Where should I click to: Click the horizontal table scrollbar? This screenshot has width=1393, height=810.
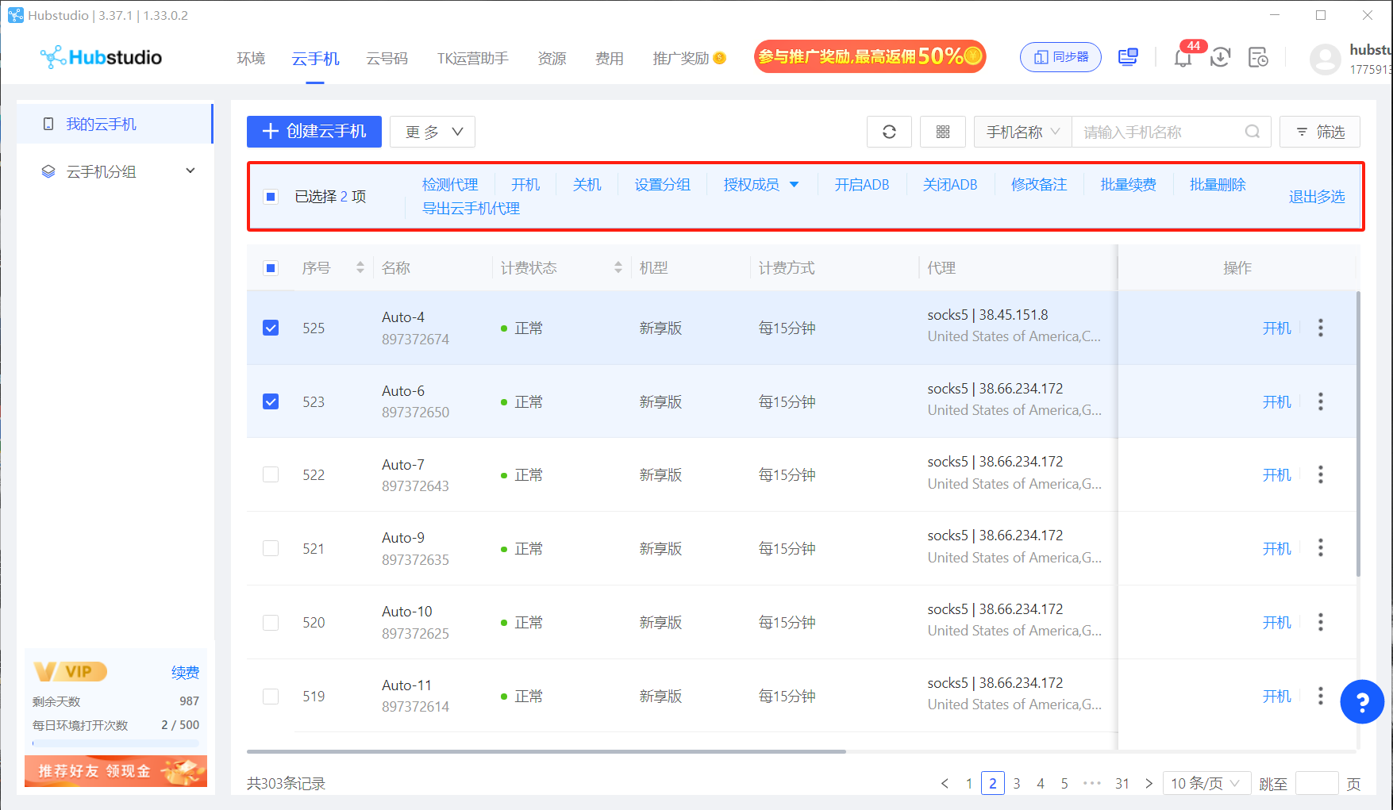(x=546, y=750)
